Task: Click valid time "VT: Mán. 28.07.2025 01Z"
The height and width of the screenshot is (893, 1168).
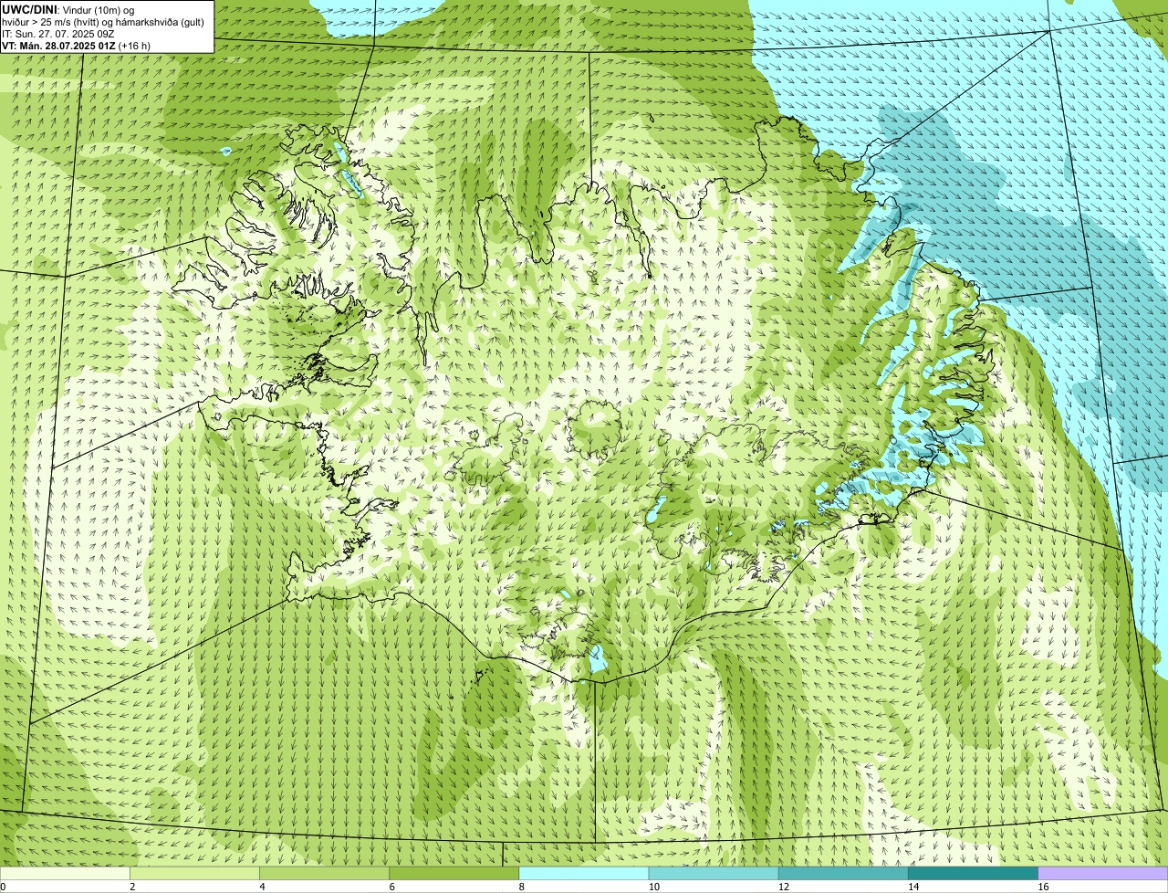Action: coord(58,46)
